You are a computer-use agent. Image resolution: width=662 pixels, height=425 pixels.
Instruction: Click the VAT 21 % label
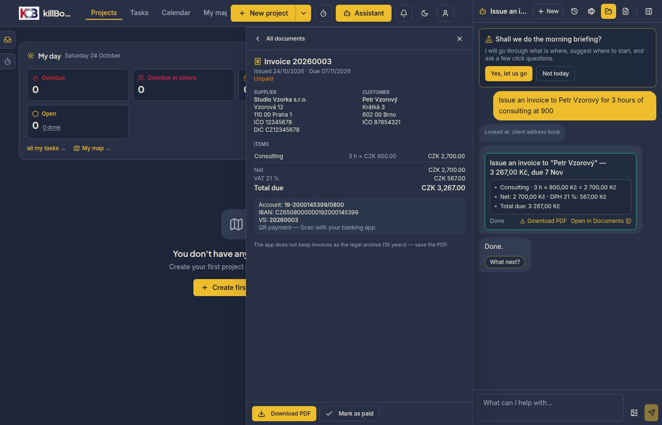[x=266, y=178]
